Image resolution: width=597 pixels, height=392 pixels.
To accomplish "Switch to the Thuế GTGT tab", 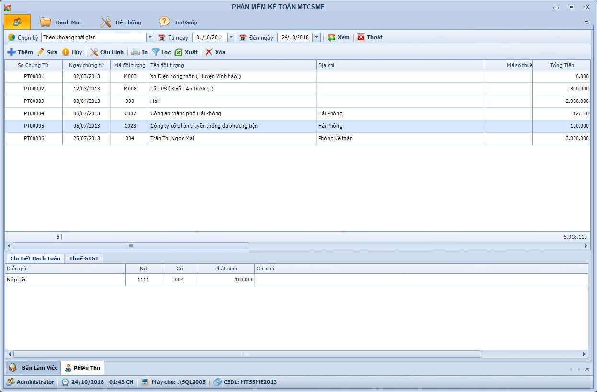I will (84, 258).
